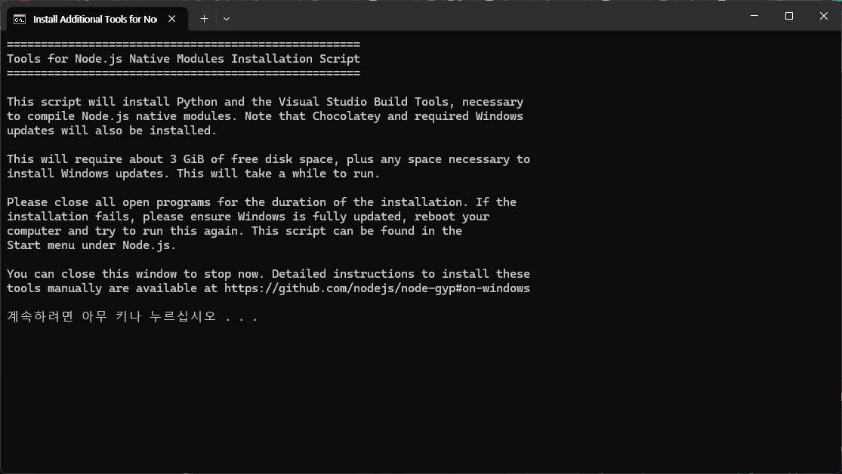Click 'install Windows updates. This will take' line
842x474 pixels.
click(x=193, y=174)
